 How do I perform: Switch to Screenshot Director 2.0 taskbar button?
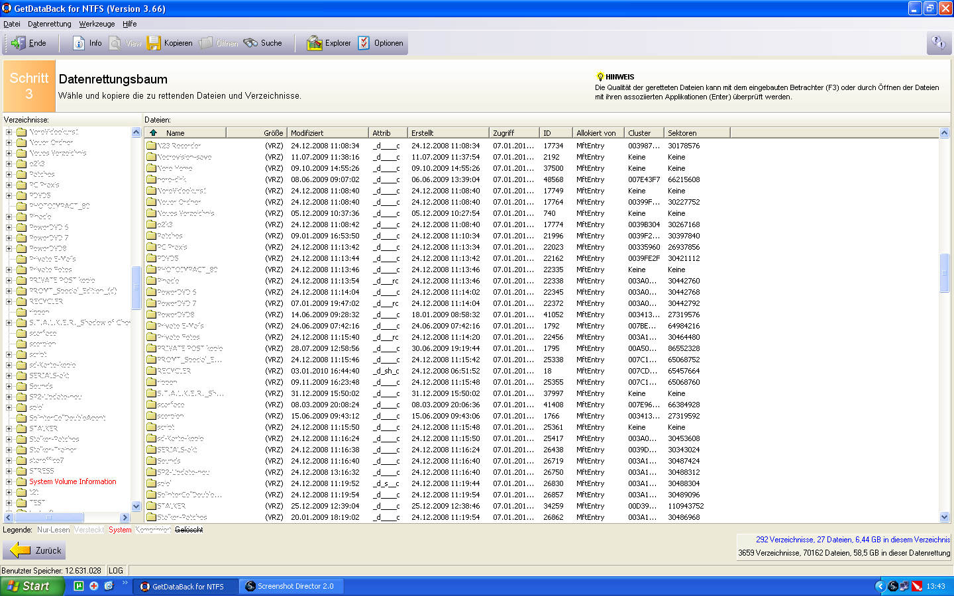pyautogui.click(x=290, y=586)
